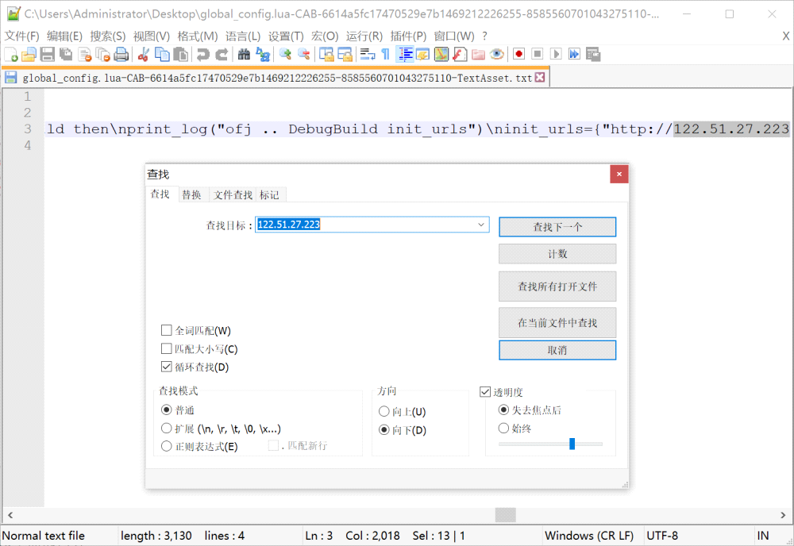The image size is (794, 546).
Task: Expand the 查找目标 history dropdown
Action: pos(481,225)
